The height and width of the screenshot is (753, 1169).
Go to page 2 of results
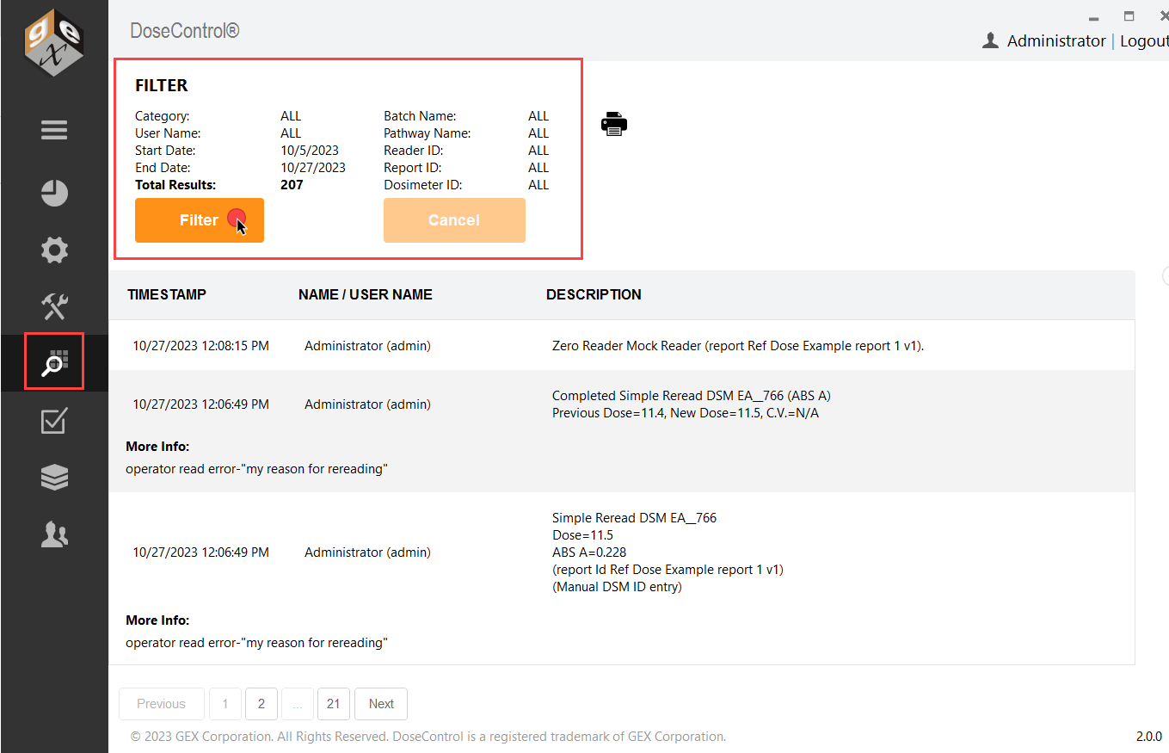point(261,704)
